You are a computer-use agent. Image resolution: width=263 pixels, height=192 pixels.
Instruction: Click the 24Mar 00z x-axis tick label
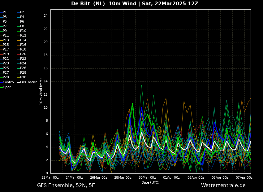click(x=75, y=177)
